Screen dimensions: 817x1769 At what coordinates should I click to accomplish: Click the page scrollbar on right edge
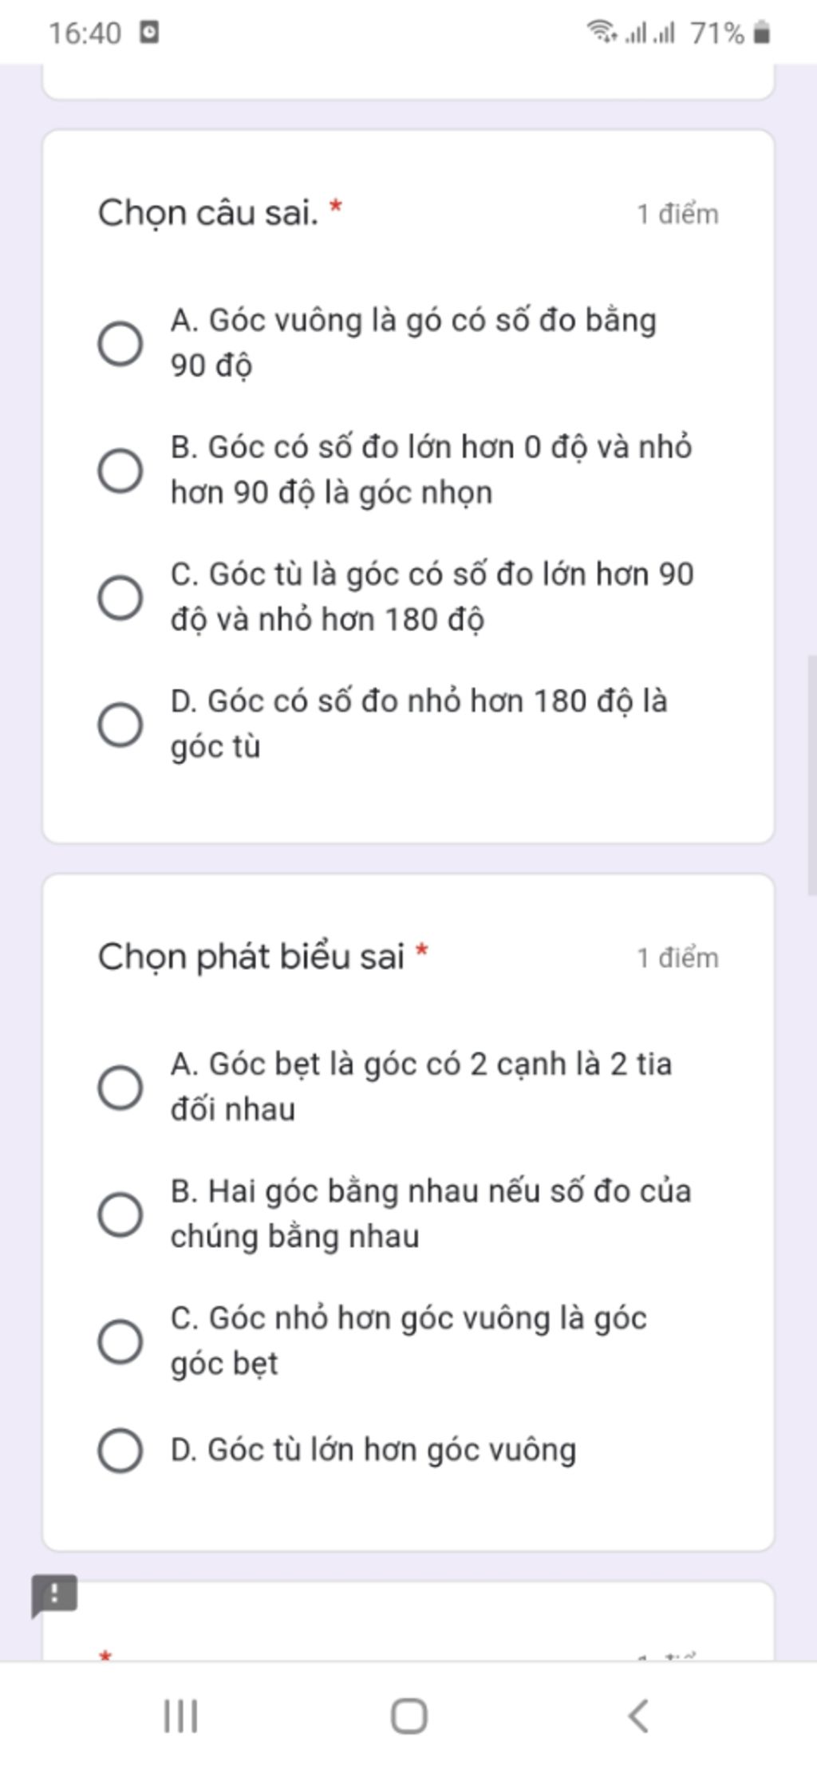click(812, 775)
